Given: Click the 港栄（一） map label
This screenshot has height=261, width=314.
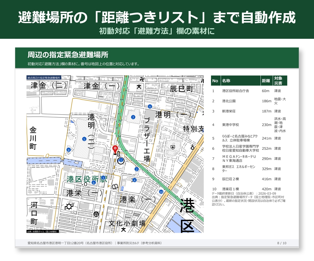Looking at the screenshot, I should coord(85,193).
